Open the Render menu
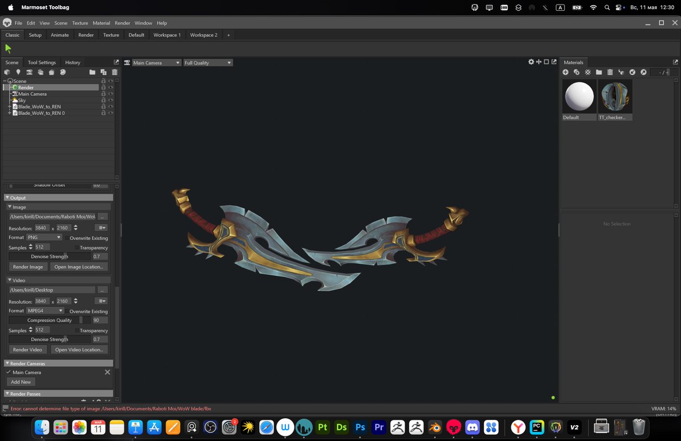Image resolution: width=681 pixels, height=441 pixels. 122,23
